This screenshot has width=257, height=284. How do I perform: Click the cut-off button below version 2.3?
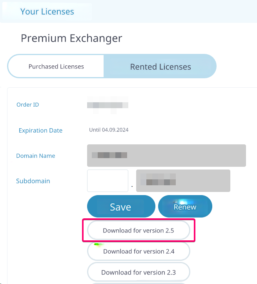139,282
